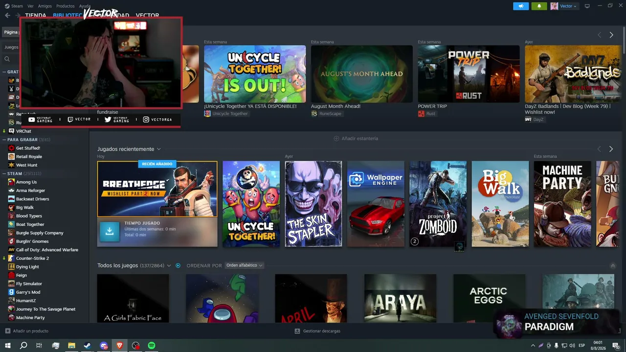Select the Burgle Supply Company icon

pyautogui.click(x=11, y=233)
